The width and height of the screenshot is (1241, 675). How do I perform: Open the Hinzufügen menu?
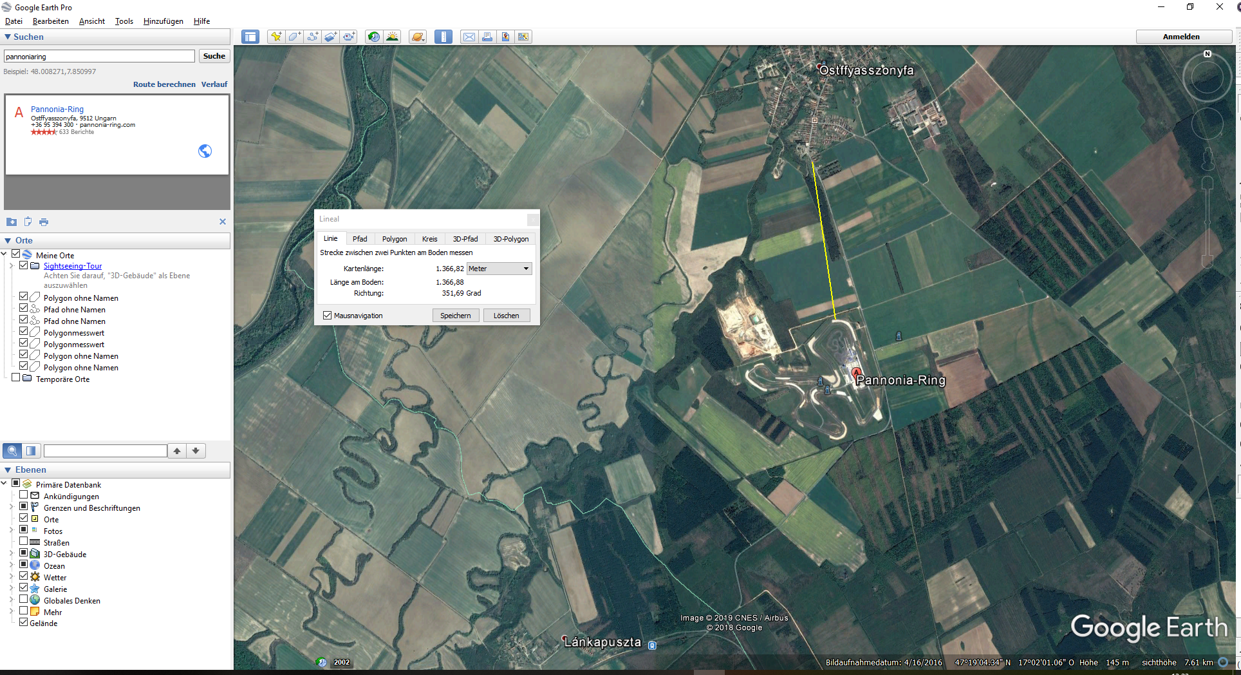pyautogui.click(x=163, y=21)
